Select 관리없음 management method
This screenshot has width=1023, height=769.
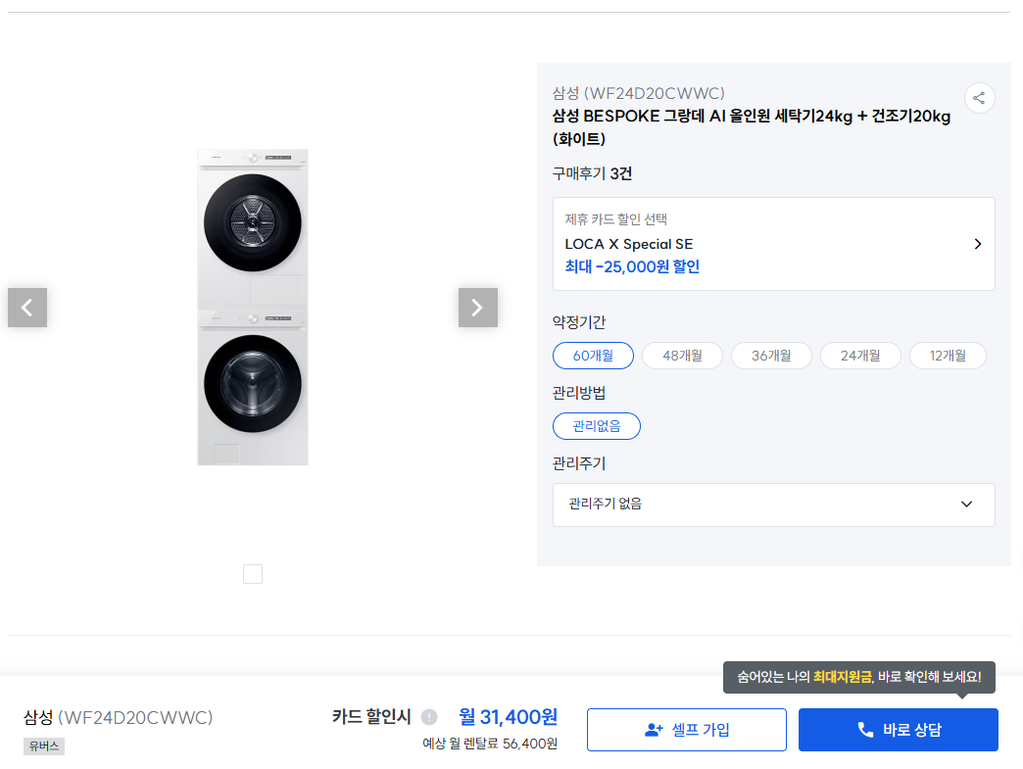click(597, 426)
